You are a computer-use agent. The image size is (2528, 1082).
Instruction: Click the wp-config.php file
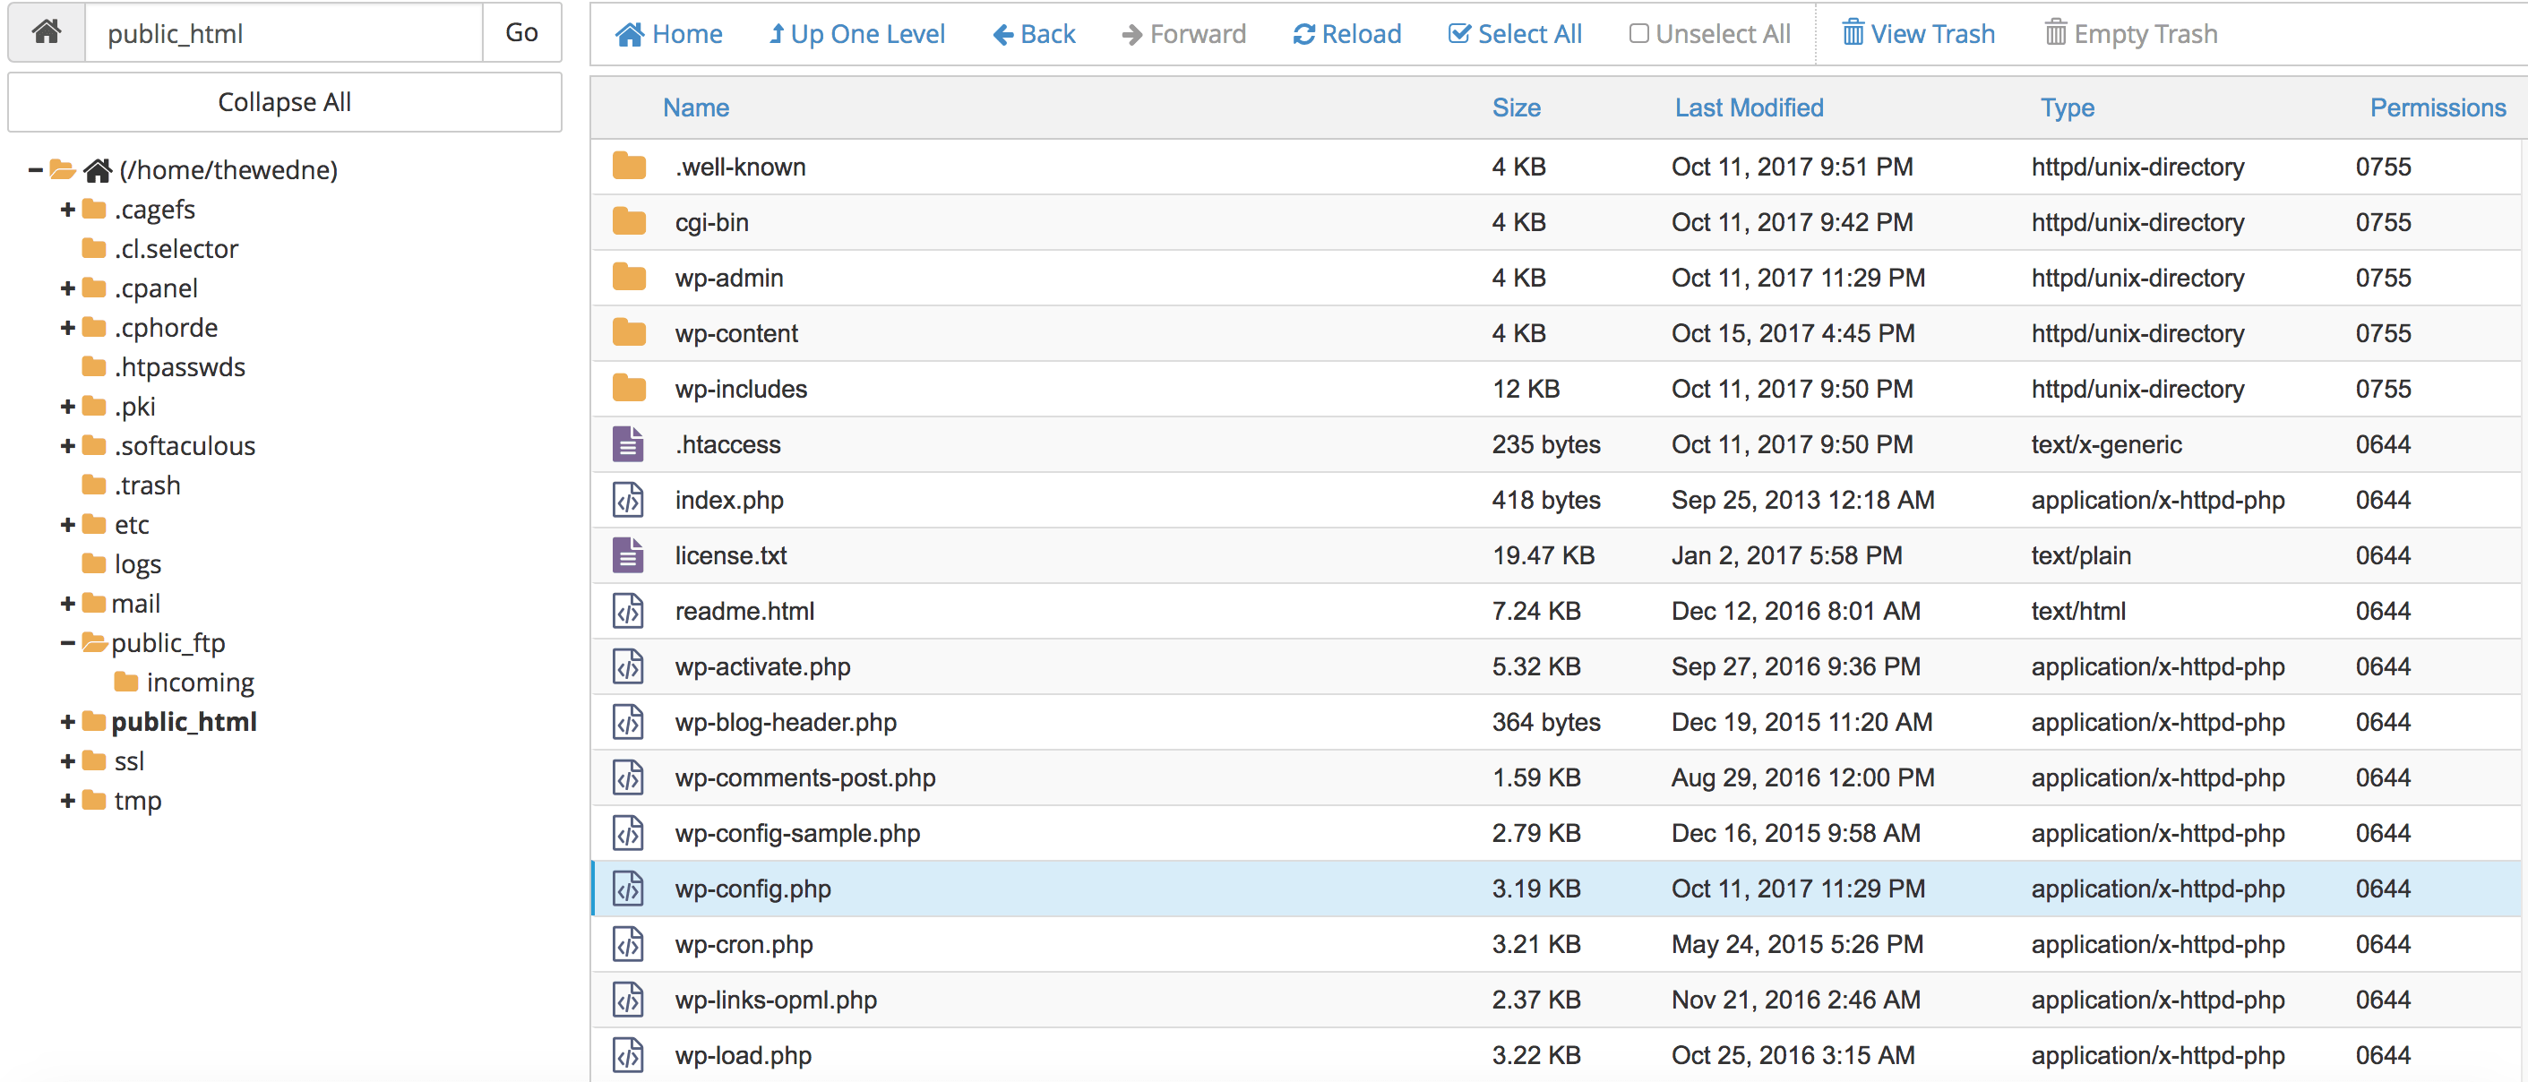click(x=752, y=887)
